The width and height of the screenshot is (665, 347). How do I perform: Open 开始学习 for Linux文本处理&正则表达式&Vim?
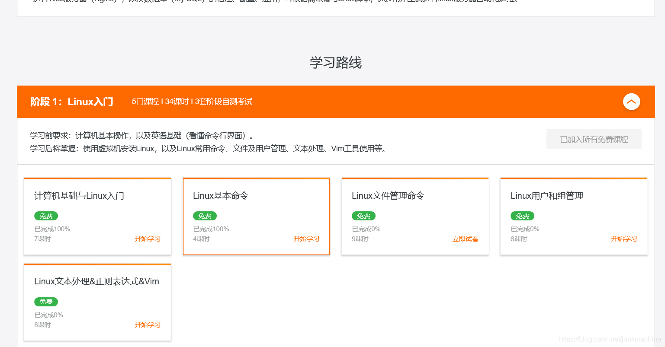147,325
